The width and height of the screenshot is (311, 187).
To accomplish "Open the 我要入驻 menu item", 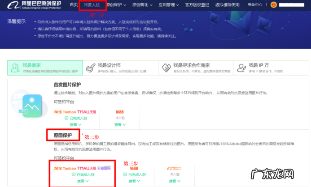I will (x=92, y=5).
